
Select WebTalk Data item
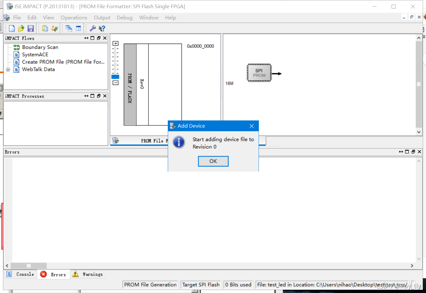point(38,70)
